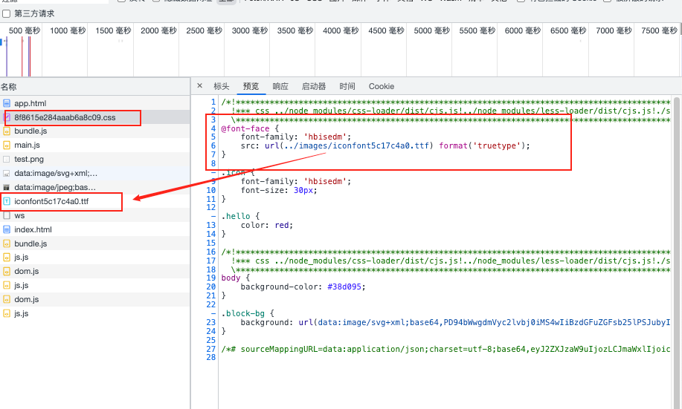Select the dom.js request directly below bundle.js

[x=94, y=272]
